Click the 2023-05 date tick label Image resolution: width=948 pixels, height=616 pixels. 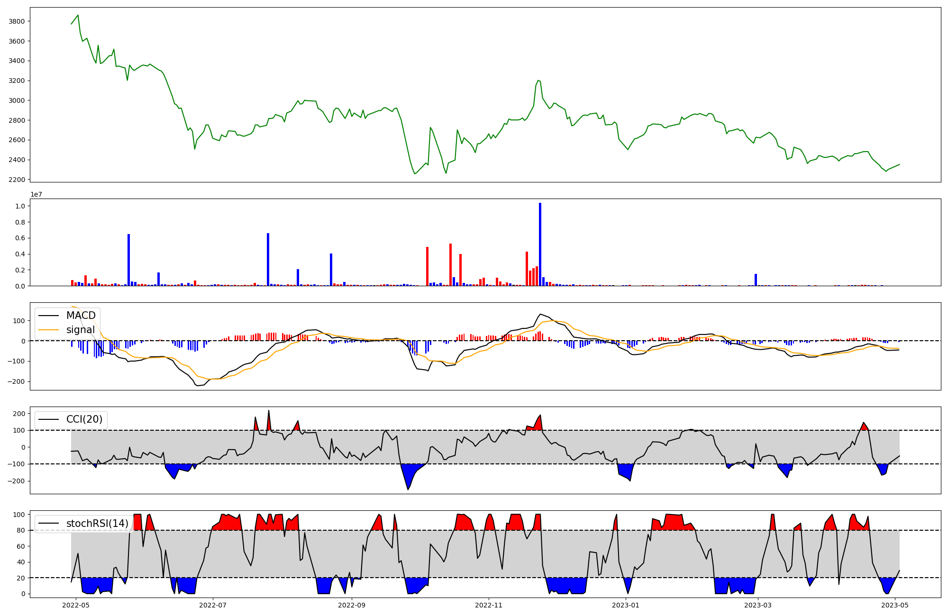895,605
